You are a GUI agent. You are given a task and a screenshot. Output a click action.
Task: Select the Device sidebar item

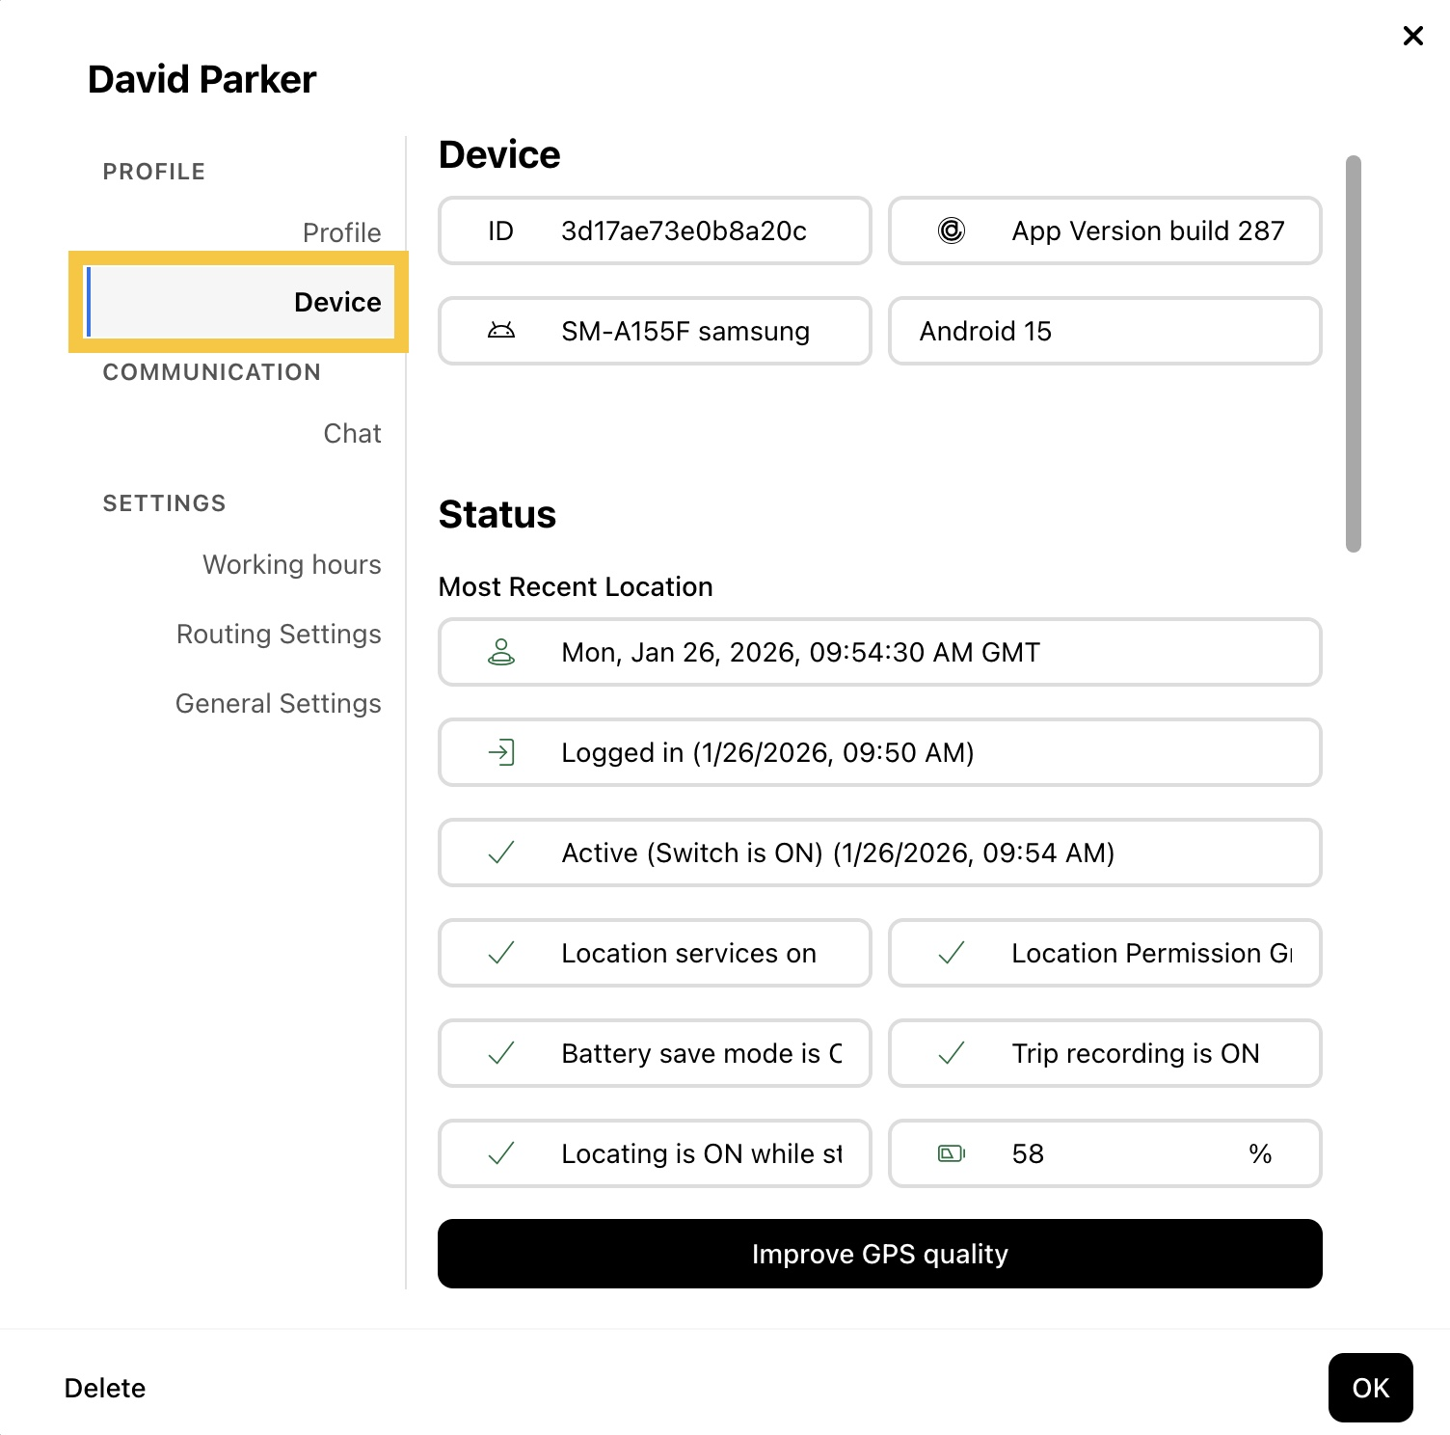[240, 302]
